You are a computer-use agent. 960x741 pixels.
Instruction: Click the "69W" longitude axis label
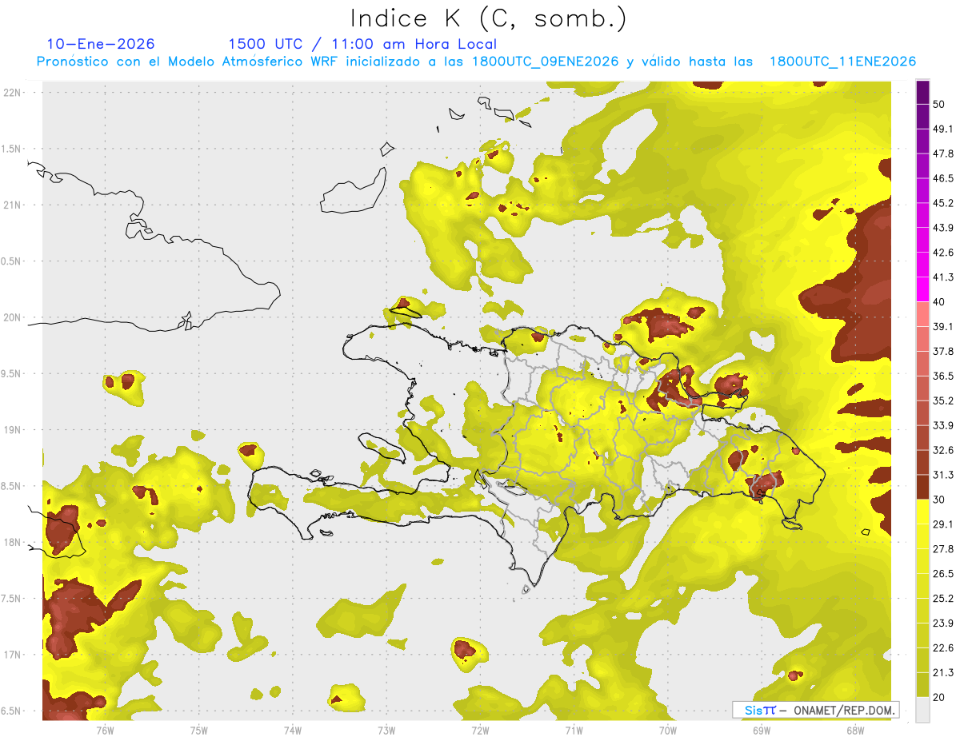(761, 729)
